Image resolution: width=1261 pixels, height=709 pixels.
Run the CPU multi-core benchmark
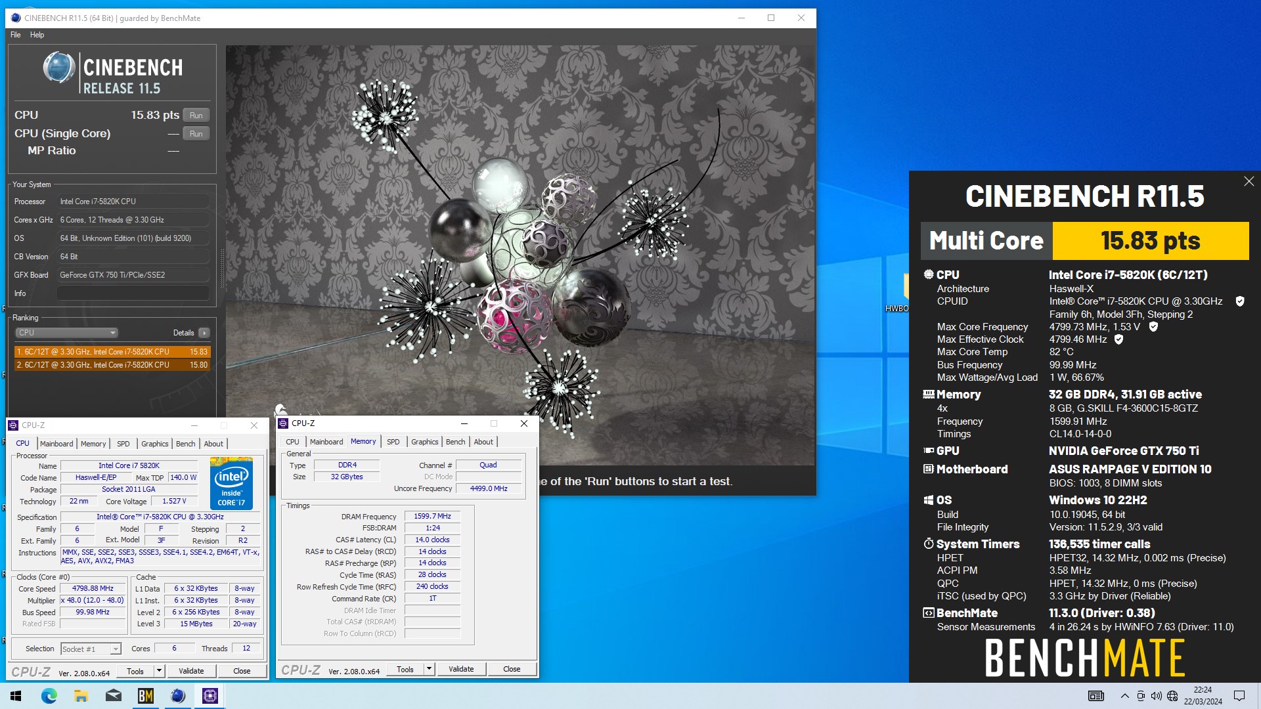[x=196, y=116]
